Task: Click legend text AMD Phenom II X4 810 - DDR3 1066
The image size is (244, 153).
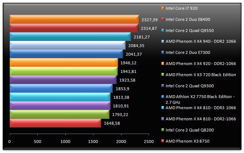Action: [x=201, y=108]
